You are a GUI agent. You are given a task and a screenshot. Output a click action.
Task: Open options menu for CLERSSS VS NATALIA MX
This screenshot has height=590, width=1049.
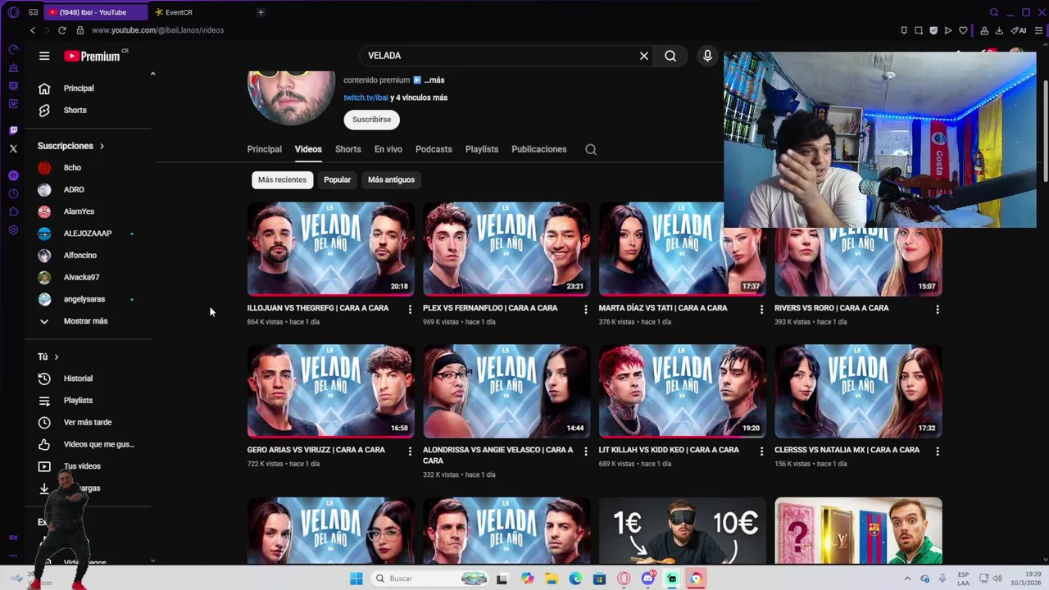[x=938, y=451]
